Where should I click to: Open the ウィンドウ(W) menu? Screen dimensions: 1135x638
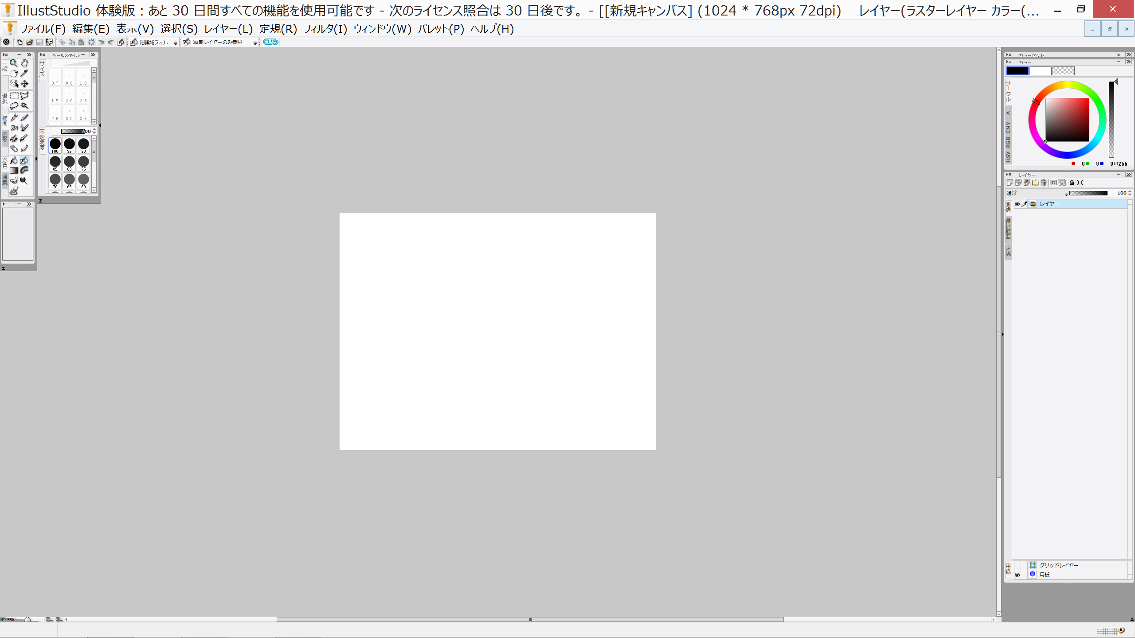point(382,29)
